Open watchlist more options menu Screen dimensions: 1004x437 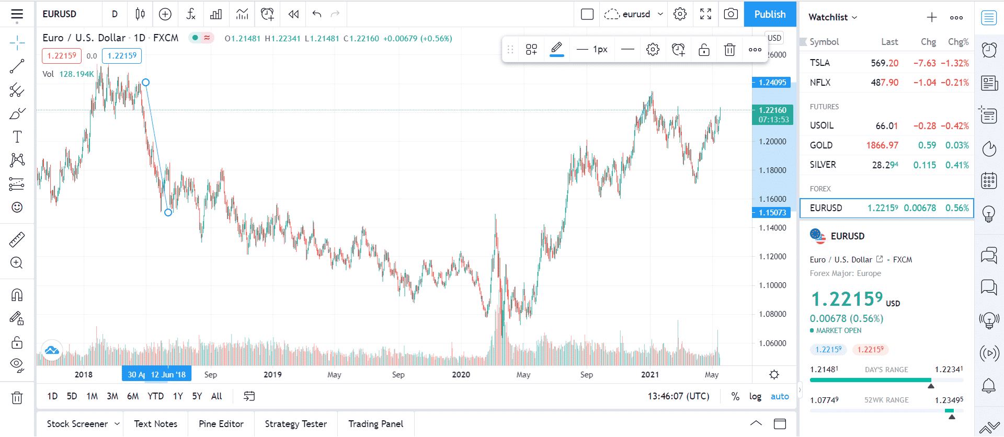point(956,17)
